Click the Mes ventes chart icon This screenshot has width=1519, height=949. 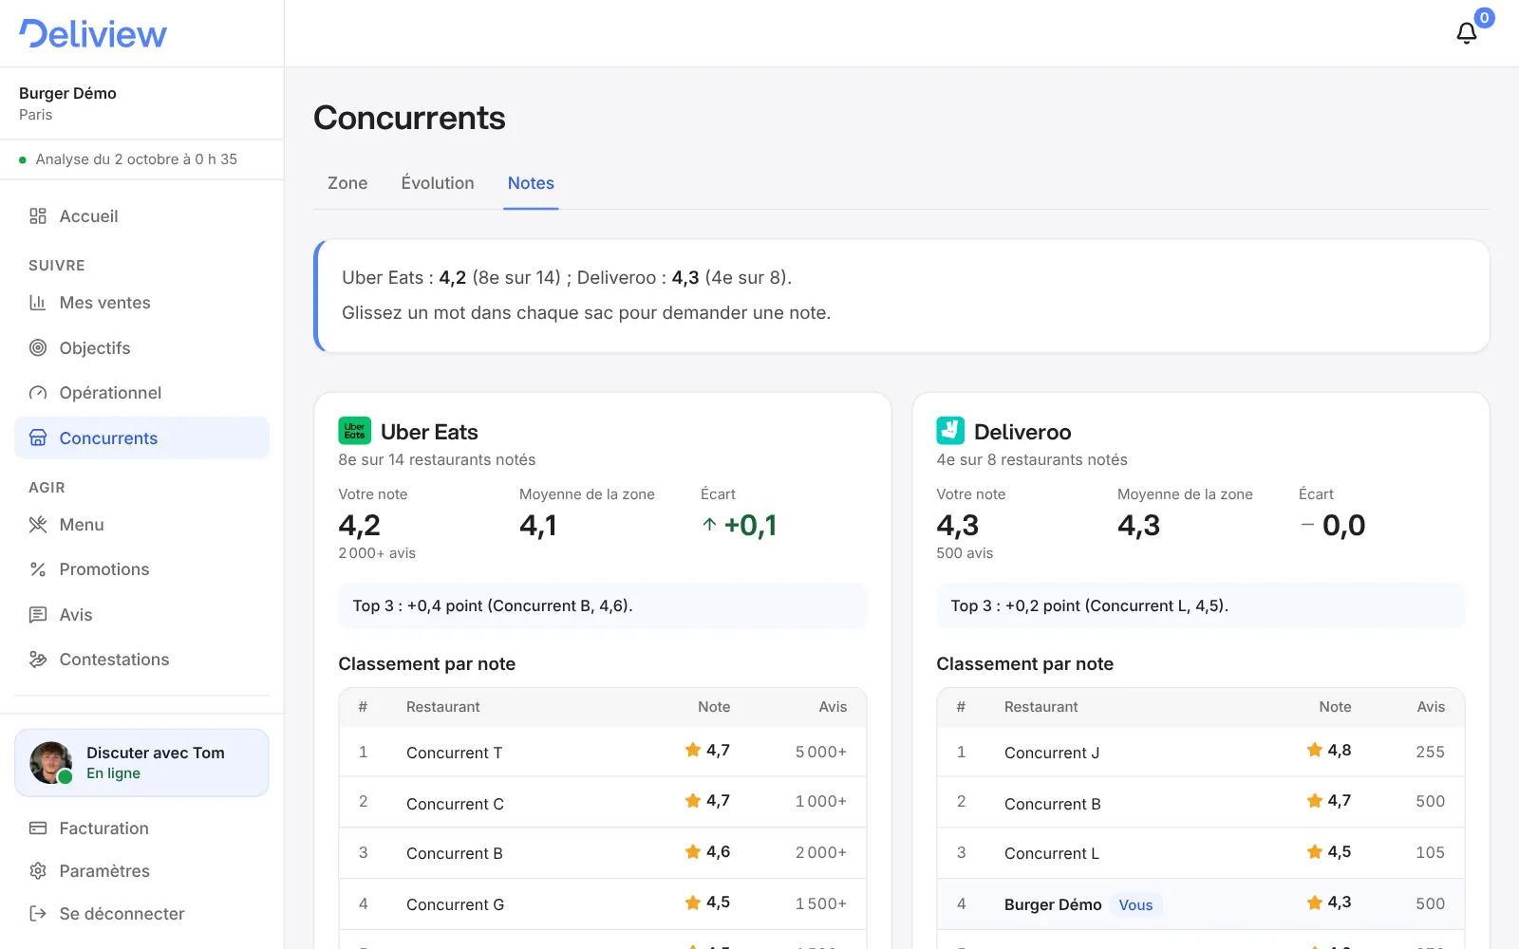pyautogui.click(x=38, y=303)
